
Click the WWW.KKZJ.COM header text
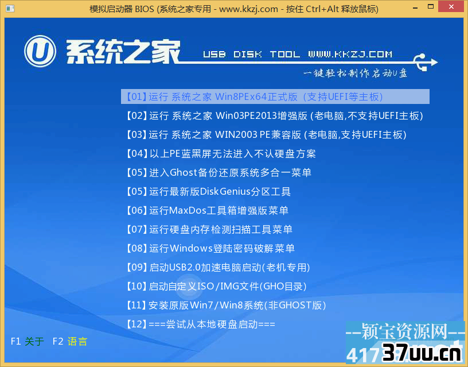point(350,54)
